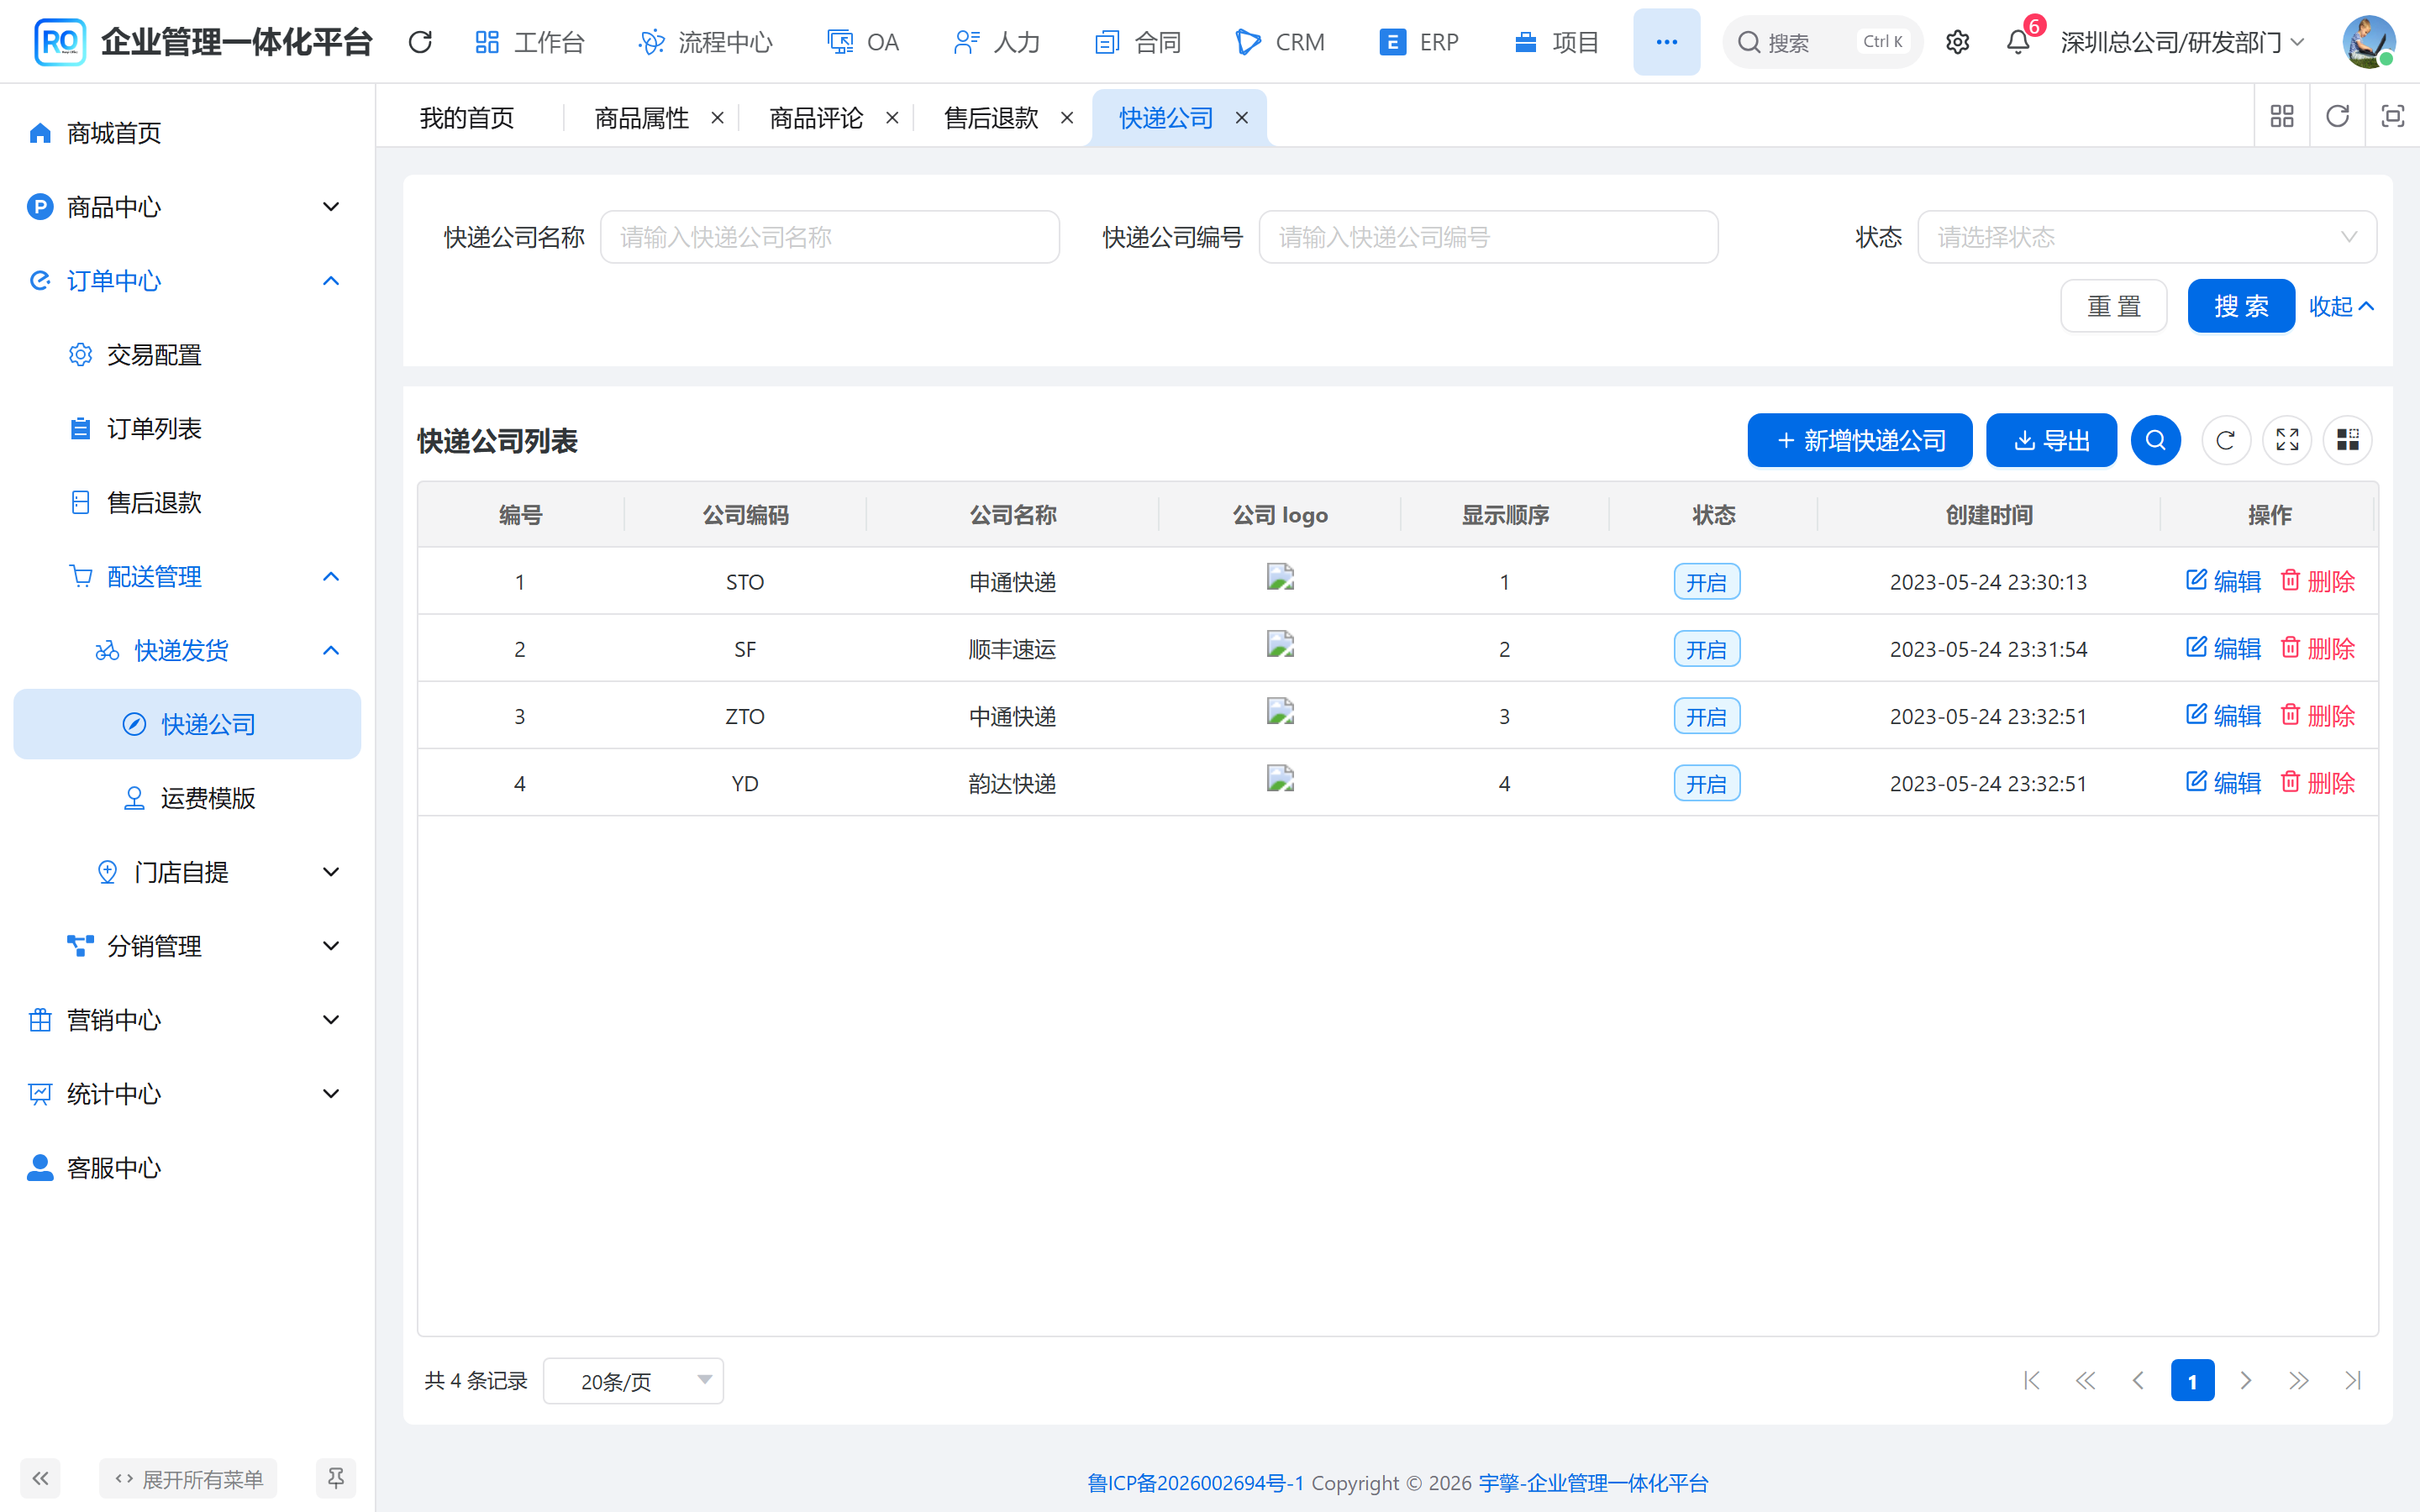This screenshot has width=2420, height=1512.
Task: Open the 流程中心 top menu
Action: point(706,42)
